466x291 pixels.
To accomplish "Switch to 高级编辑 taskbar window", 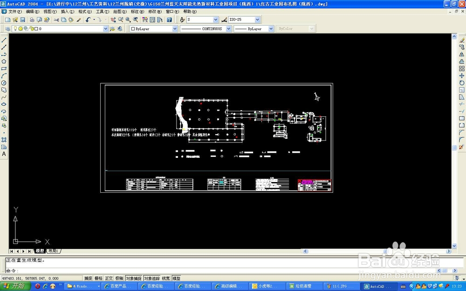I will pos(231,286).
